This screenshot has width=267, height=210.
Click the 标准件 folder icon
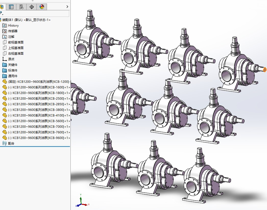[x=5, y=71]
